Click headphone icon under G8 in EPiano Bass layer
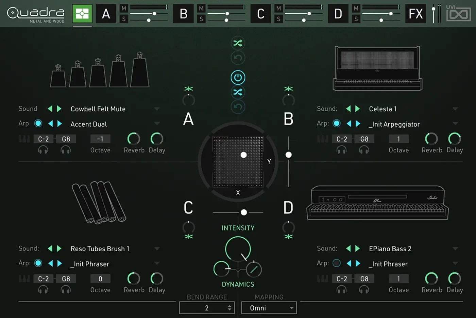 point(364,290)
